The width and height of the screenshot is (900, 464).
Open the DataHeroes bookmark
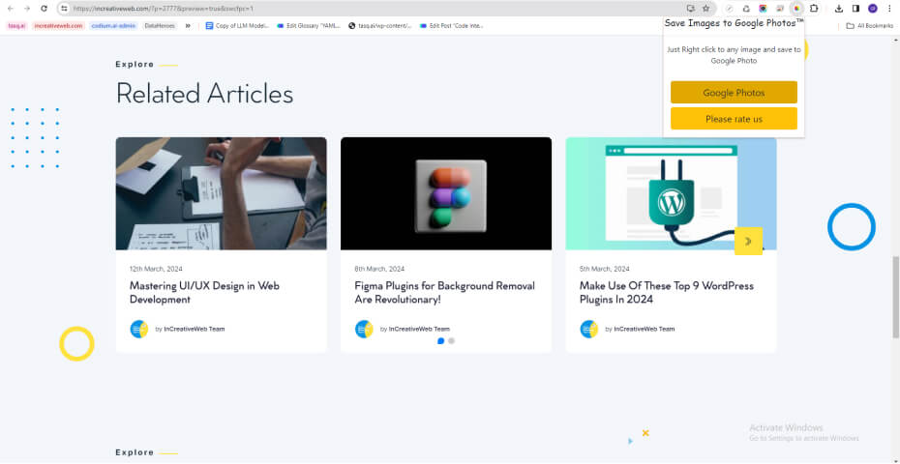(x=160, y=26)
